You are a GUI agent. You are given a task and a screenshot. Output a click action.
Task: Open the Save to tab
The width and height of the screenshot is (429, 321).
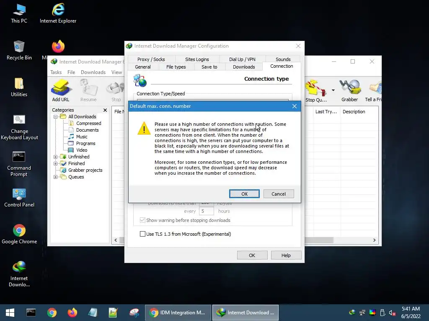209,67
